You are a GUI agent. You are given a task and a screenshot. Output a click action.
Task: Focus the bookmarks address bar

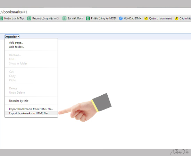point(95,12)
